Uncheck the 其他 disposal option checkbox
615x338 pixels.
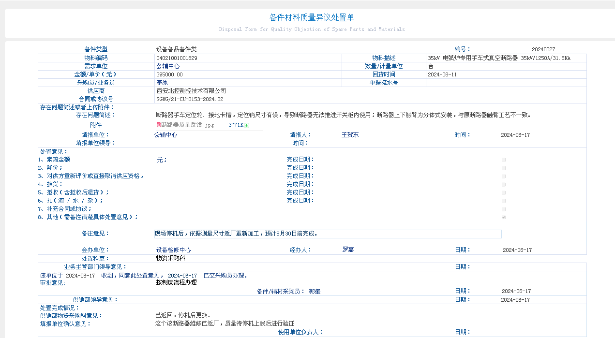click(503, 217)
